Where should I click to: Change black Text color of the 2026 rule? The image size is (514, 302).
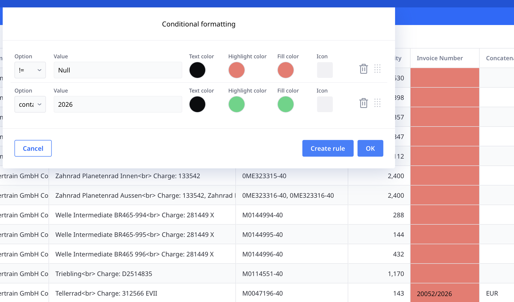pos(197,104)
